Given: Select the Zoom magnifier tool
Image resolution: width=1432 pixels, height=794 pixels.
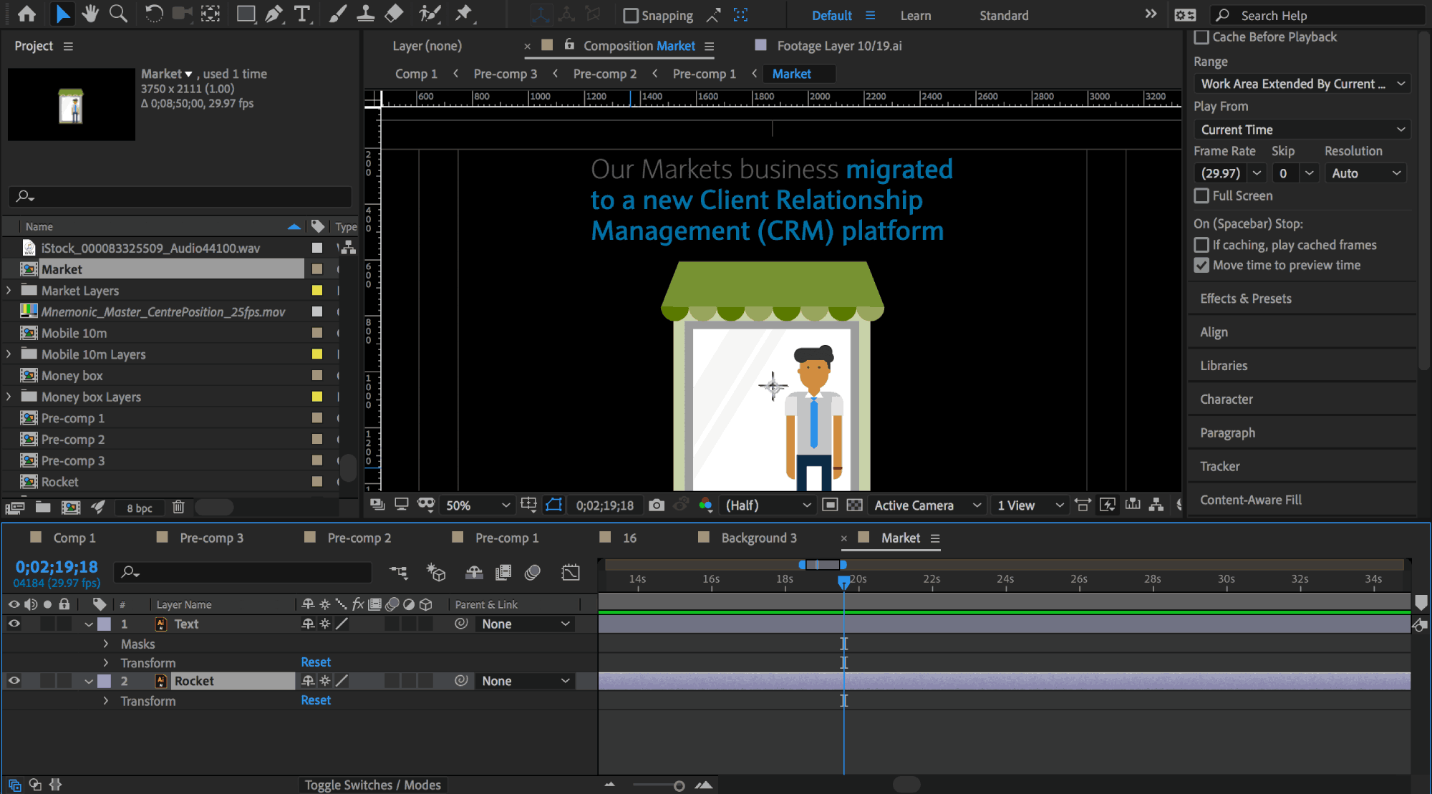Looking at the screenshot, I should point(118,14).
